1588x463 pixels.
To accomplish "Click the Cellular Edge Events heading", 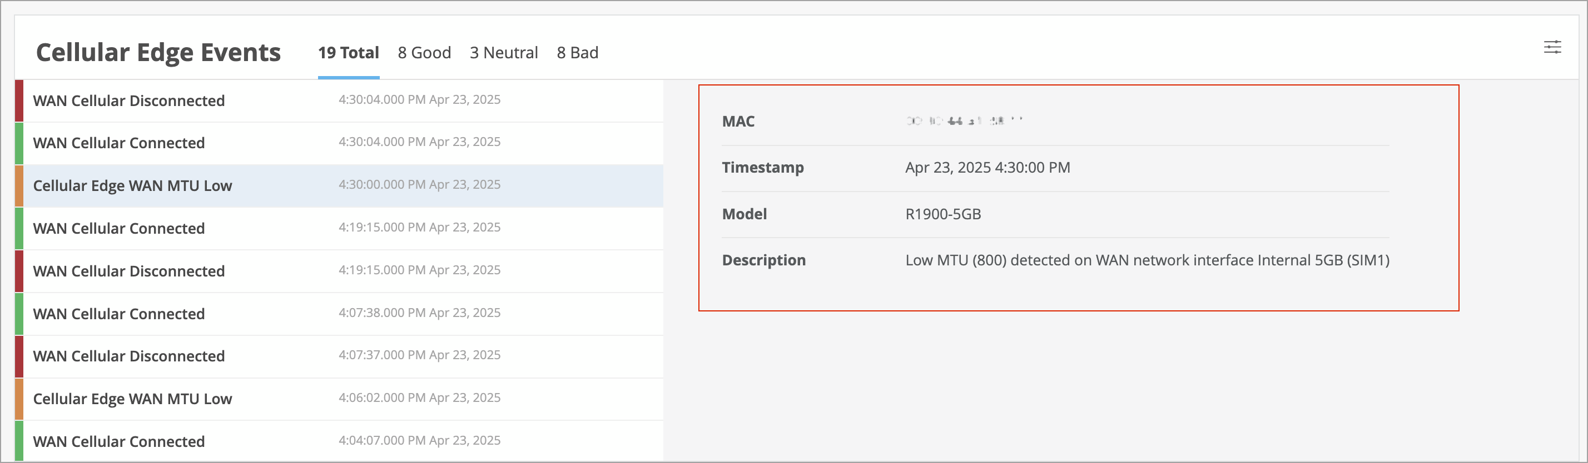I will click(x=158, y=53).
